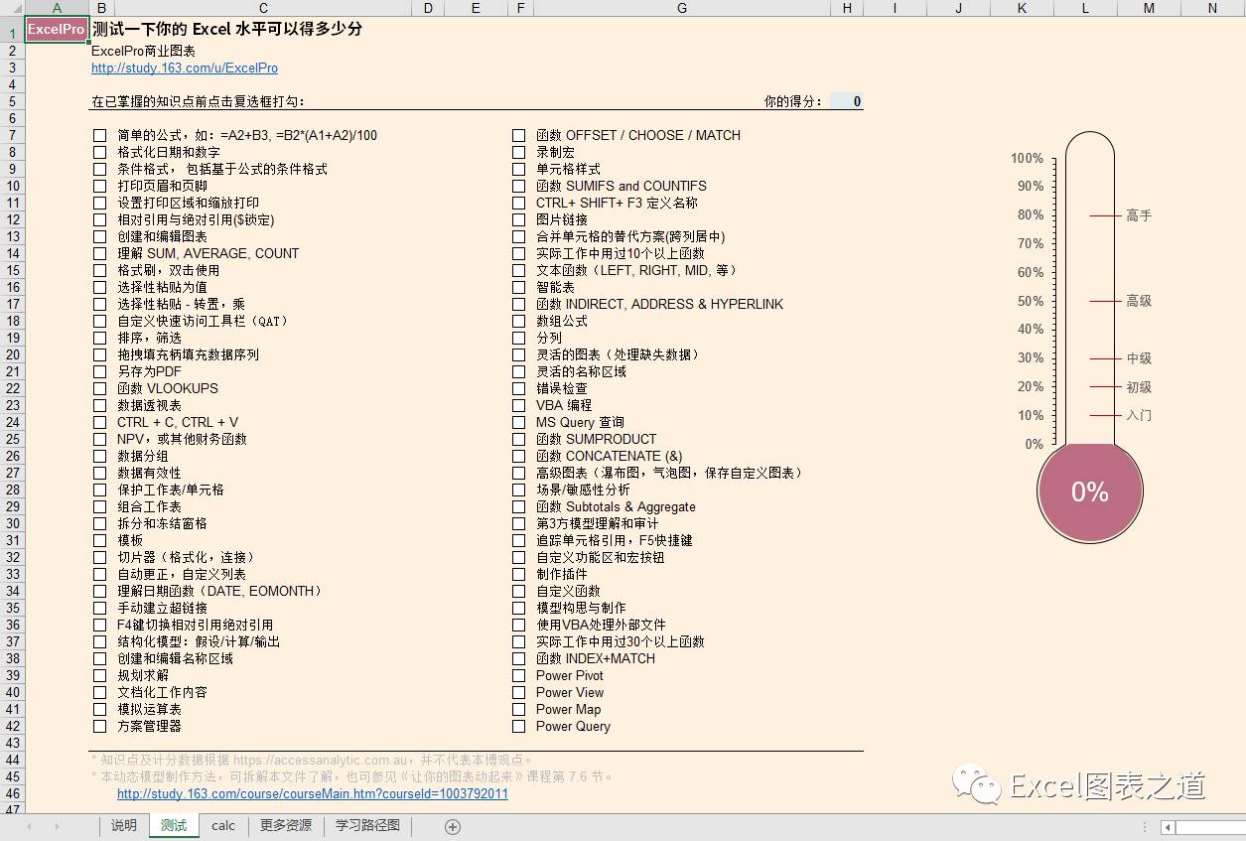Click the 50% axis label

tap(1031, 301)
